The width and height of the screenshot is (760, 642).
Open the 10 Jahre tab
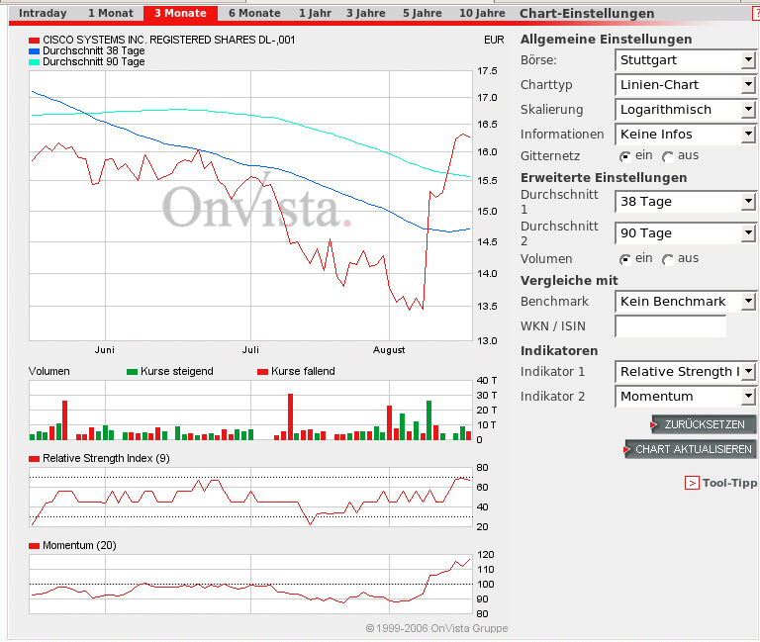(482, 13)
